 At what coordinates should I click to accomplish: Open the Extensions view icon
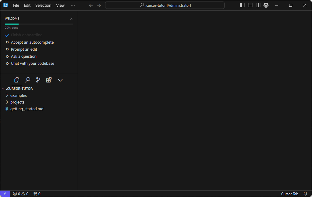pos(49,80)
